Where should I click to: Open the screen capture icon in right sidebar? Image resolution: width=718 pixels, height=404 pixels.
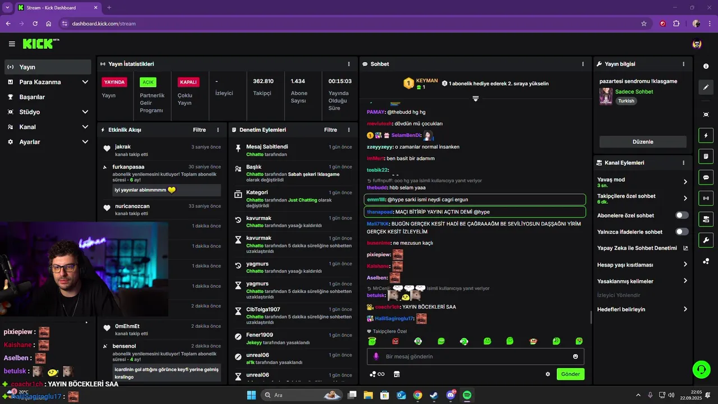click(706, 114)
